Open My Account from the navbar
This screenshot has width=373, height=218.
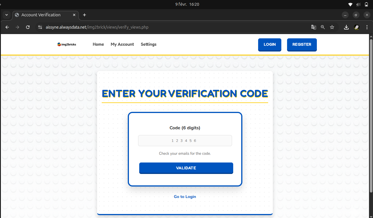click(x=122, y=44)
